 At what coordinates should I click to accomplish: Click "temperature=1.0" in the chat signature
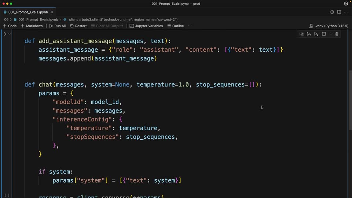pos(163,85)
